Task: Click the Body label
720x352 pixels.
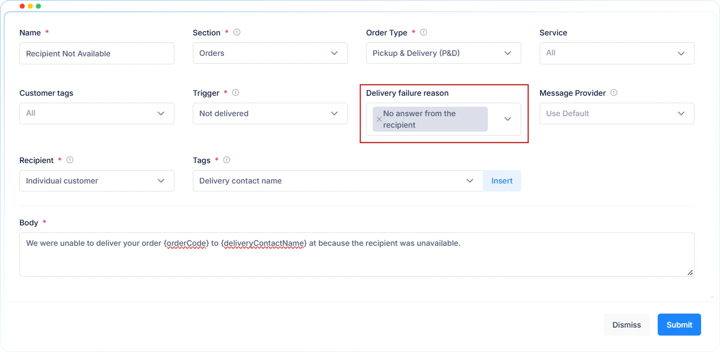Action: pos(29,223)
